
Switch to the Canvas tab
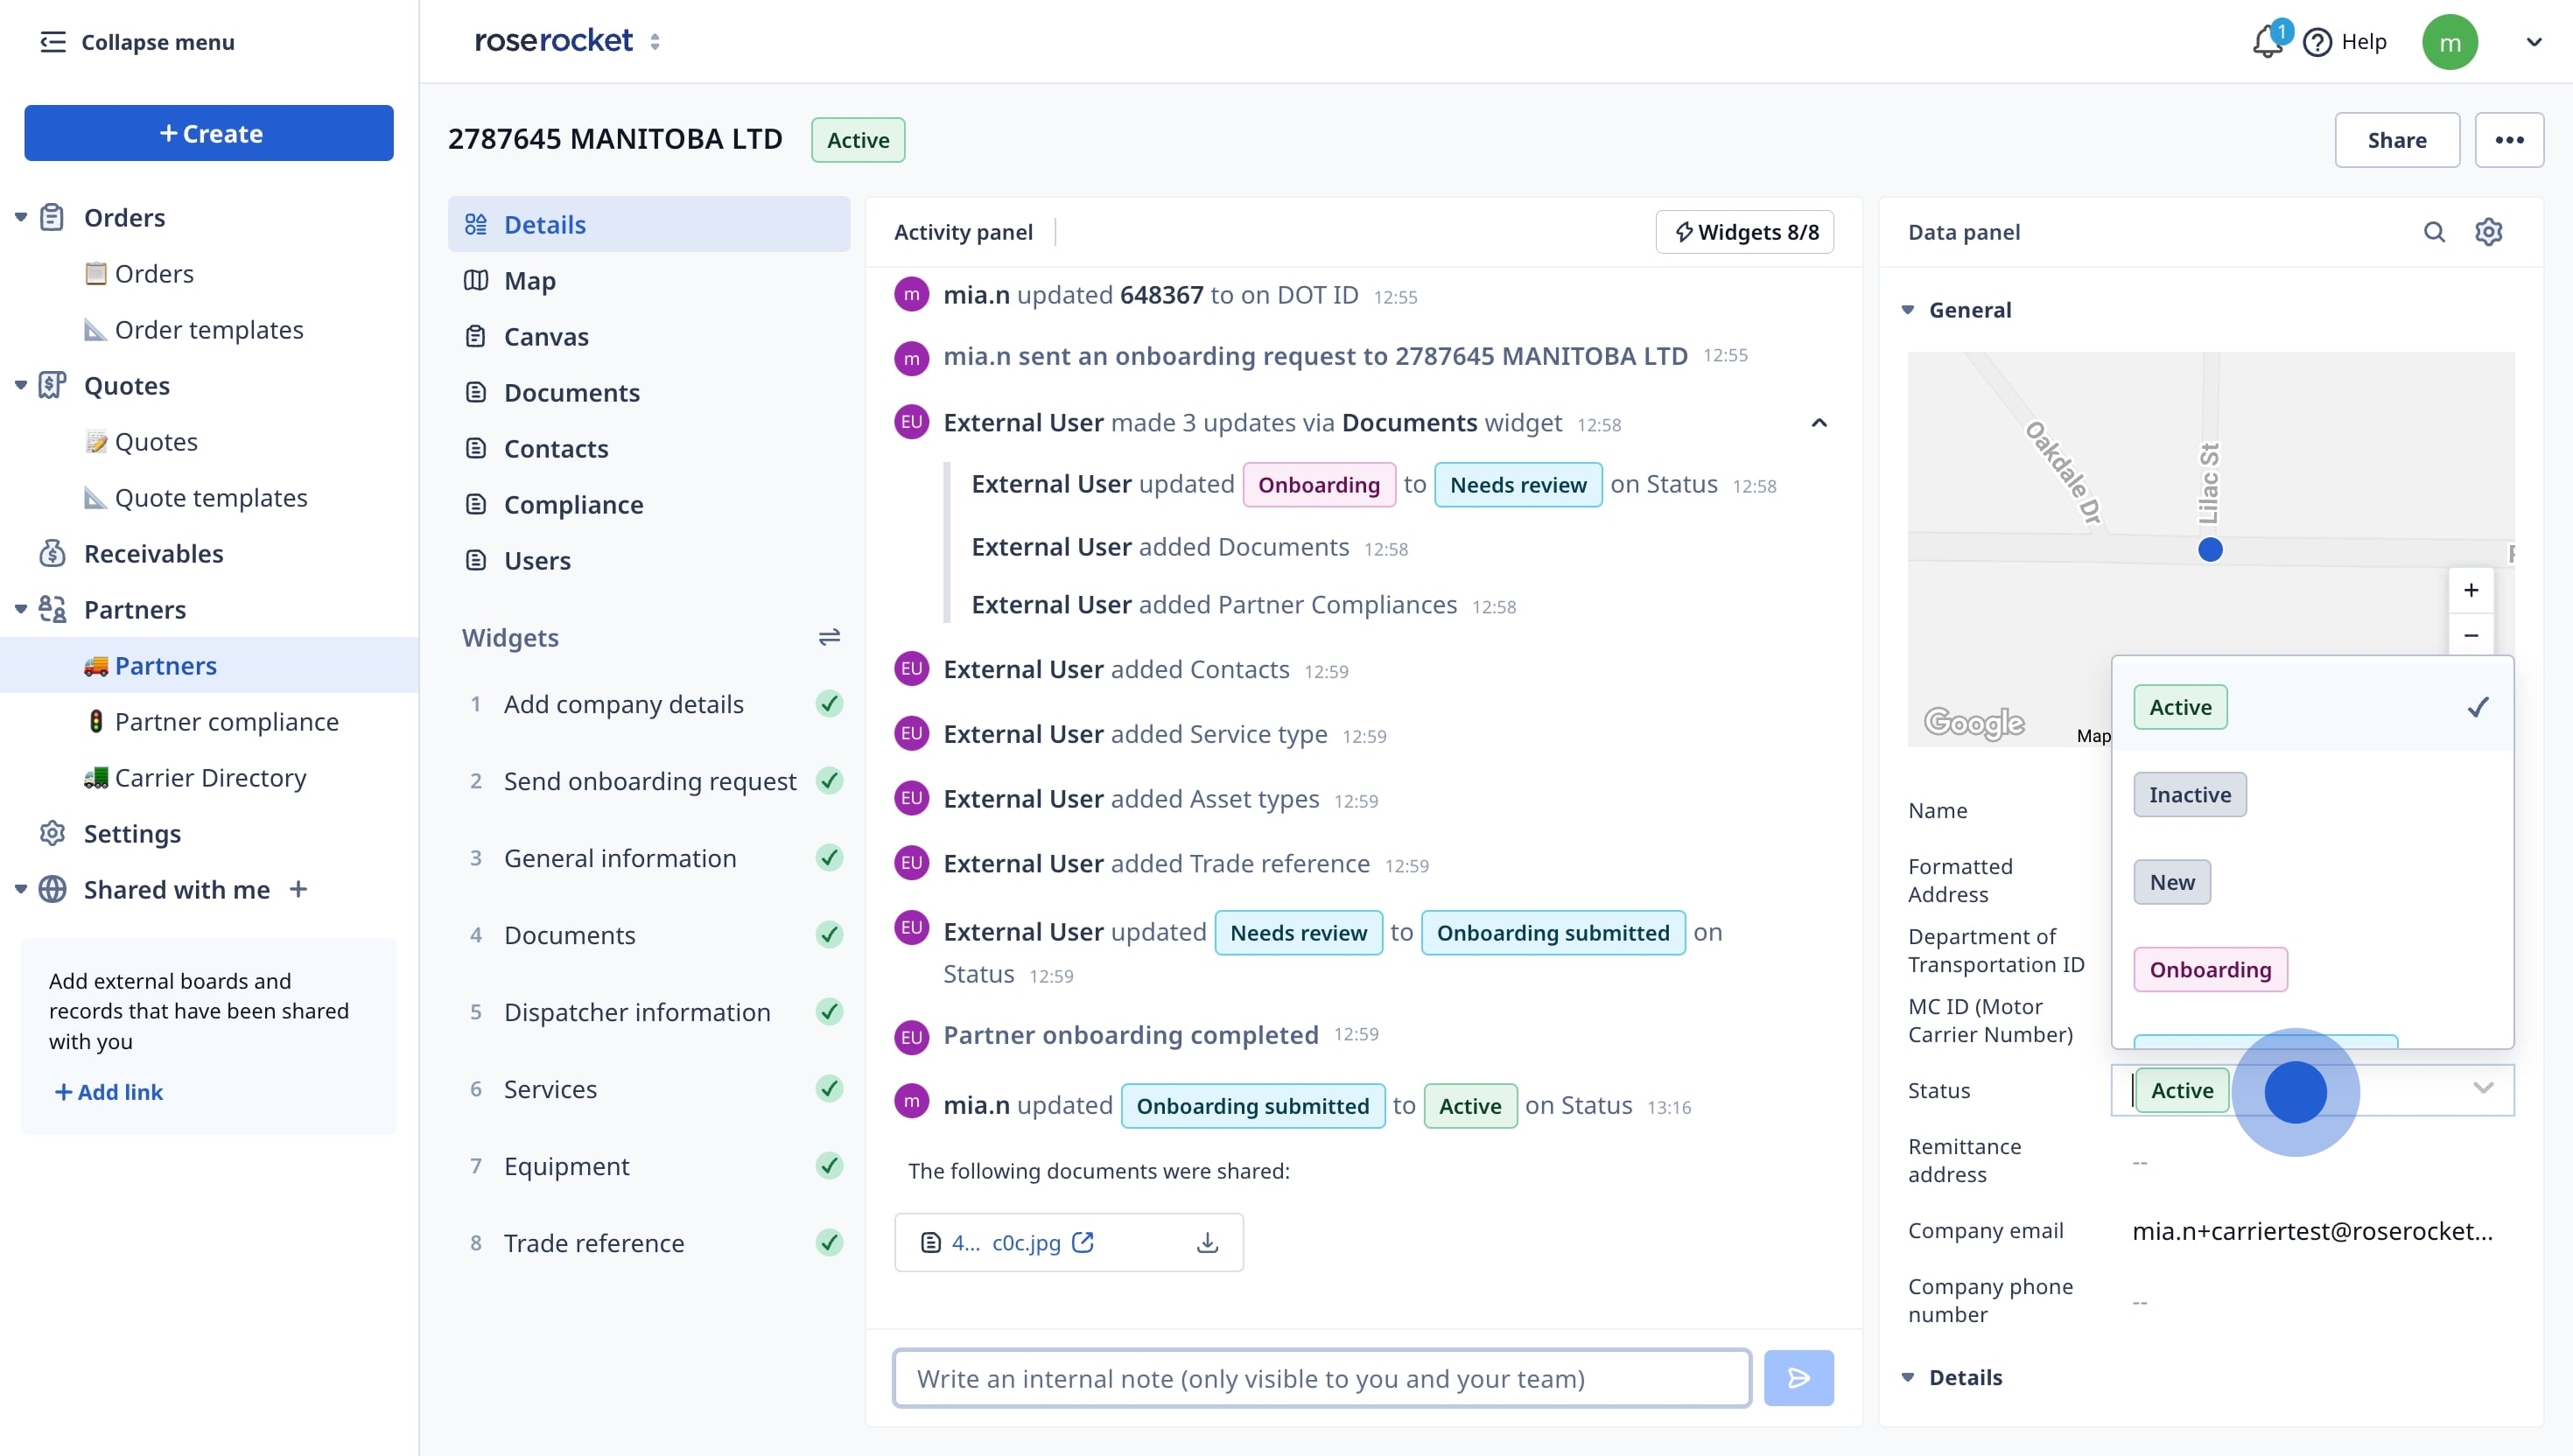649,337
